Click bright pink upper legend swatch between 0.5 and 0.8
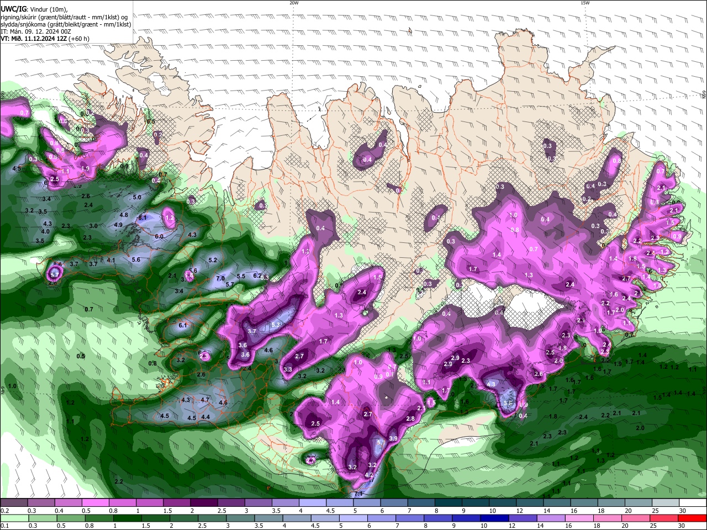Viewport: 707px width, 530px height. tap(95, 502)
